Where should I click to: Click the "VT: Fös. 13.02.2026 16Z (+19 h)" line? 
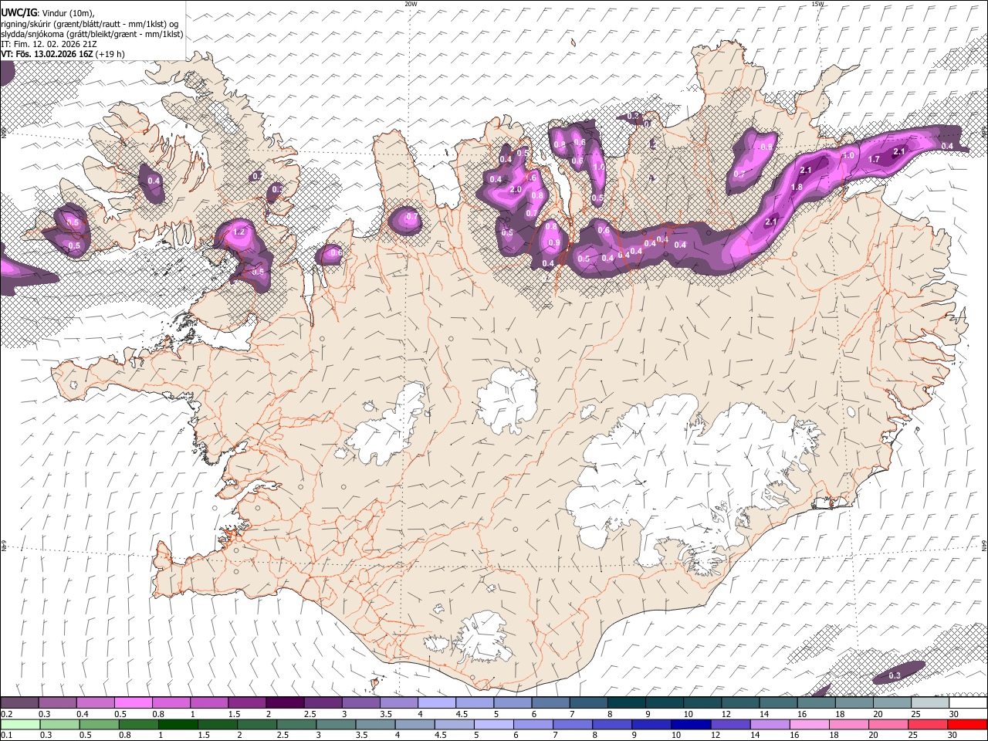pos(63,54)
